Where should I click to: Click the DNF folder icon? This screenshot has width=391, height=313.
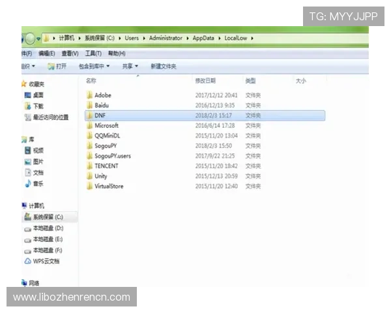point(89,115)
